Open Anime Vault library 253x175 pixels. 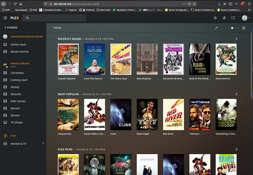tap(18, 45)
